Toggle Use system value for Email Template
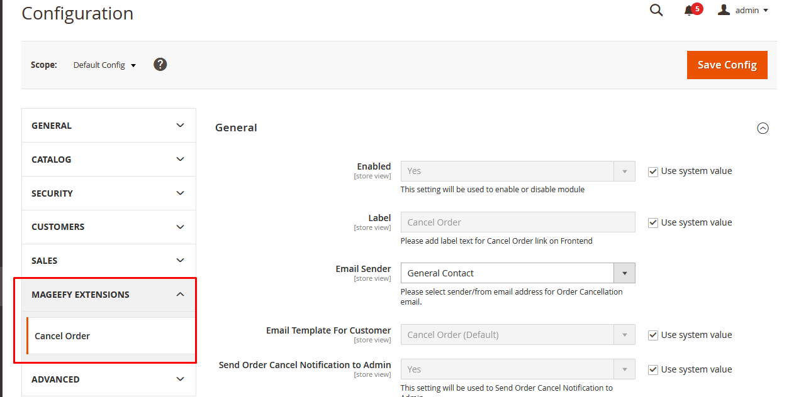This screenshot has height=397, width=789. coord(653,335)
